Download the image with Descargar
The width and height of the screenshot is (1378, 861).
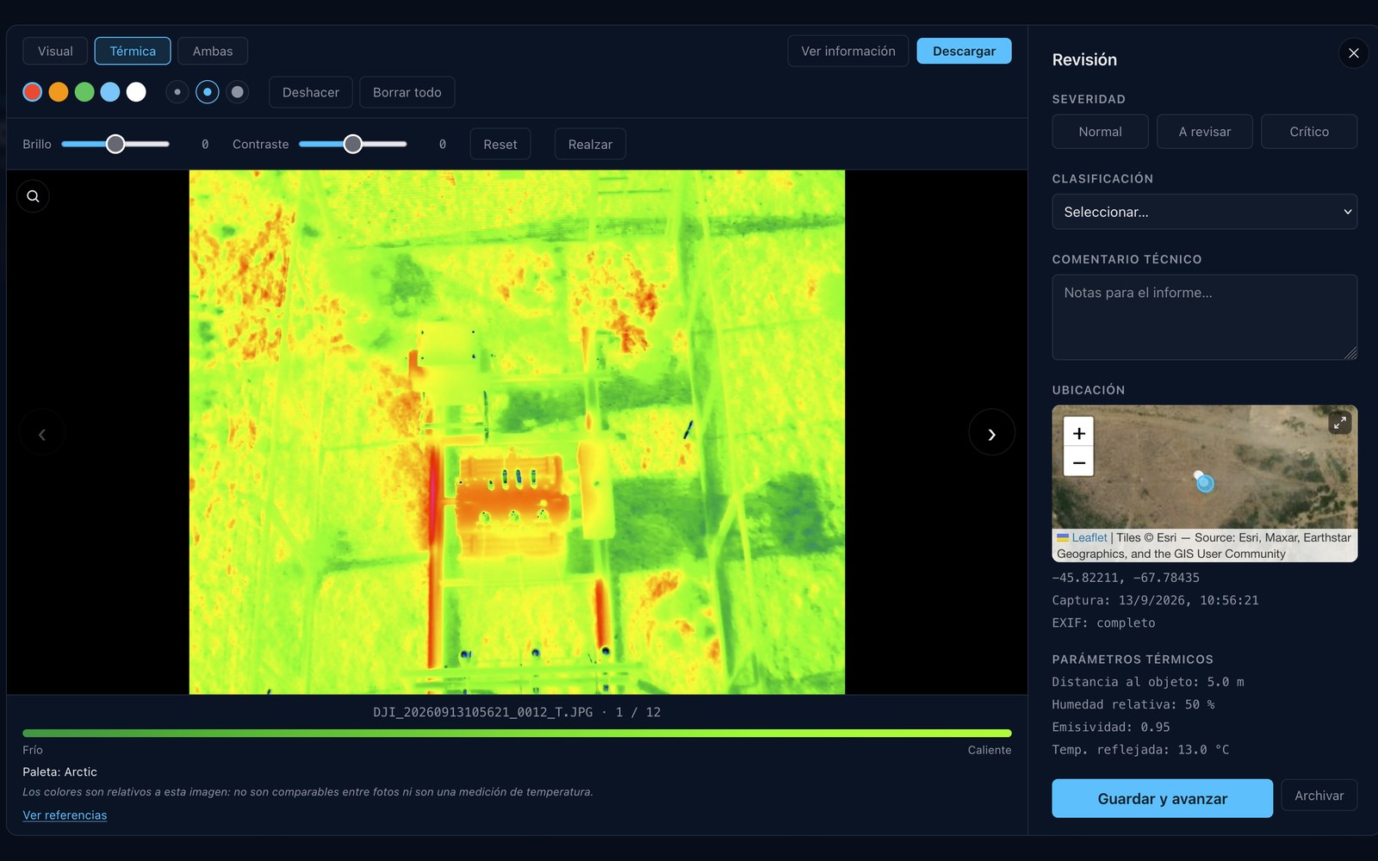[x=964, y=51]
